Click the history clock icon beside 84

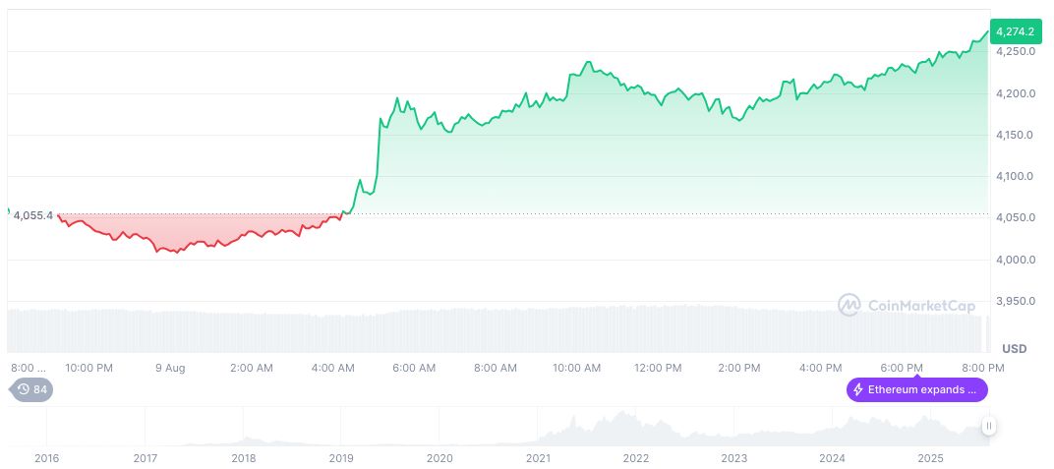coord(24,389)
